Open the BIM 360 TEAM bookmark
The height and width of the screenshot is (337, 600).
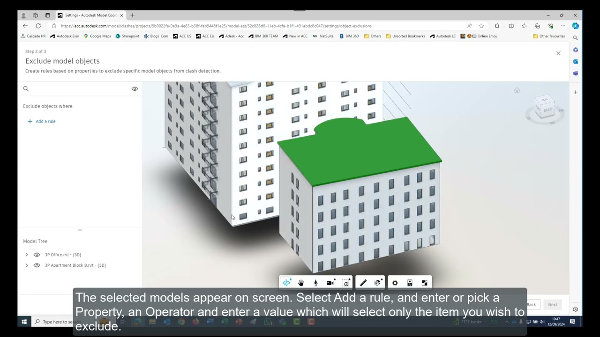263,36
